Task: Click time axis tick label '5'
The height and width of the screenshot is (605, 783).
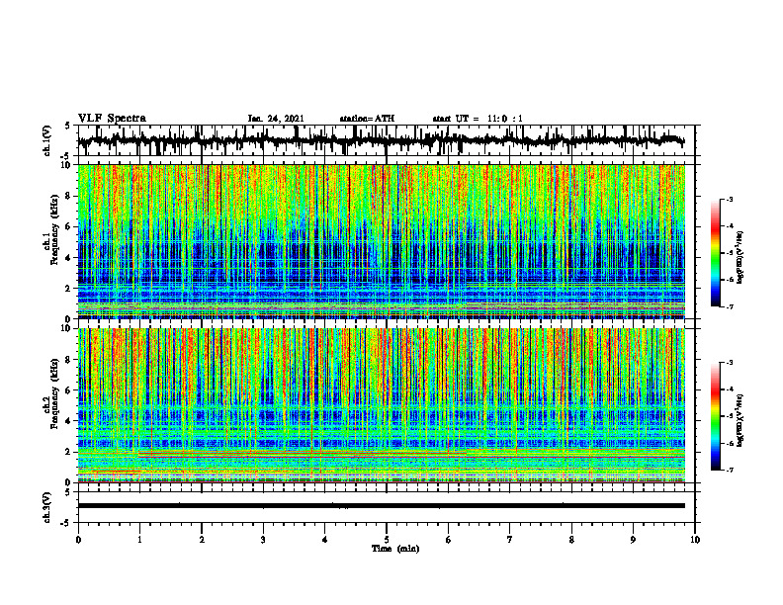Action: coord(387,540)
